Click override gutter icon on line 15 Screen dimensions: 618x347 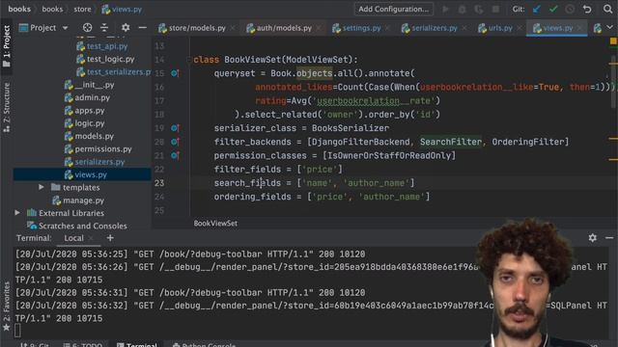tap(175, 73)
